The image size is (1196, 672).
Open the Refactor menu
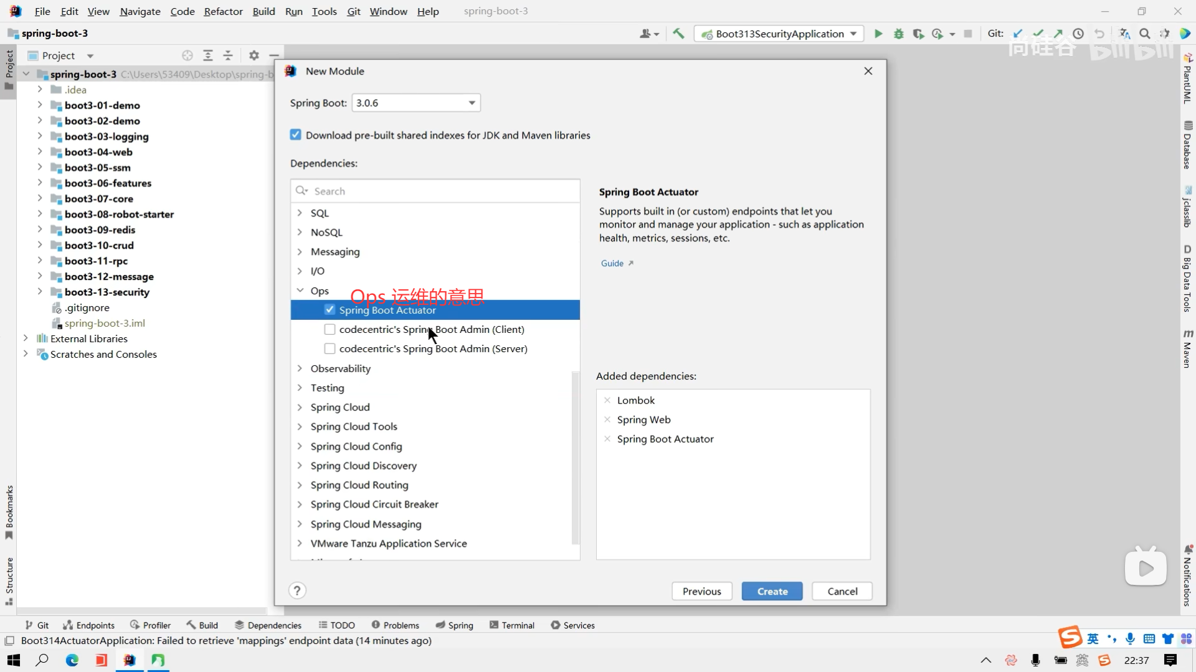pyautogui.click(x=223, y=11)
